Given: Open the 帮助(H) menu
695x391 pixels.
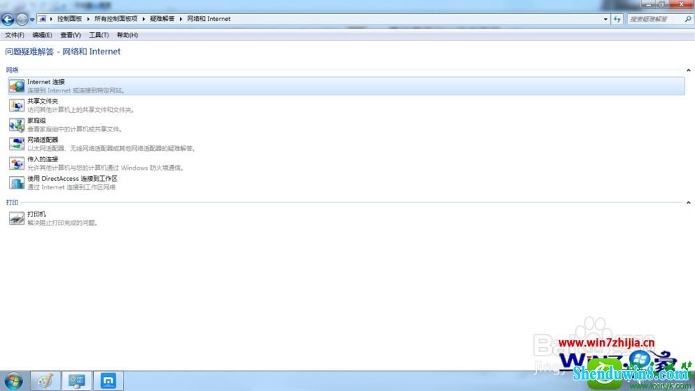Looking at the screenshot, I should (x=127, y=35).
